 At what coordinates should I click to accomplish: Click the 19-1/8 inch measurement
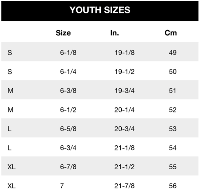(124, 53)
